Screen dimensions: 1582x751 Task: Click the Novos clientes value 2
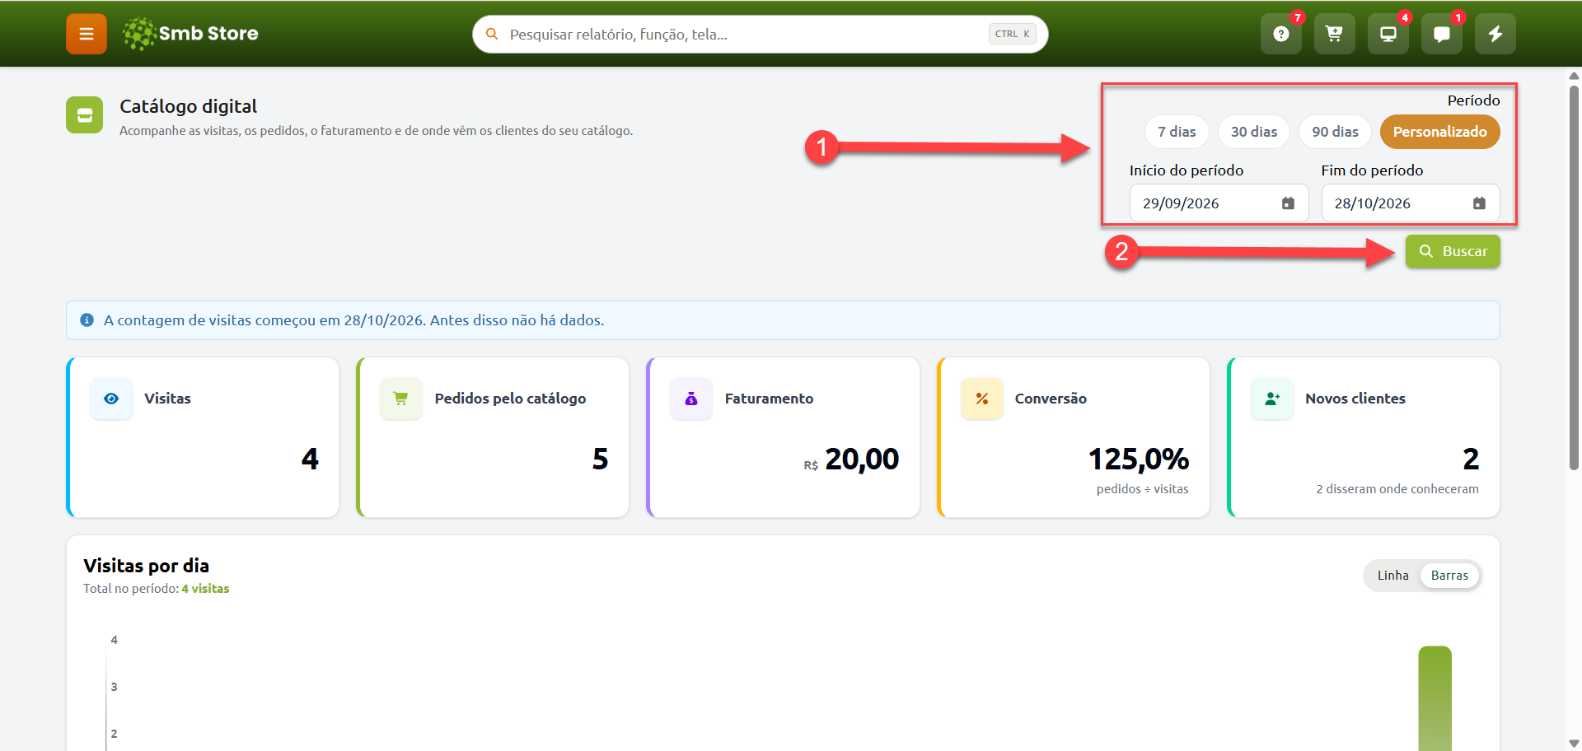tap(1471, 459)
